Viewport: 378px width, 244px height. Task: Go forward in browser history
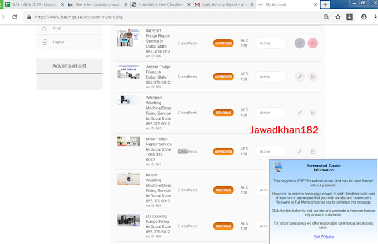coord(3,17)
